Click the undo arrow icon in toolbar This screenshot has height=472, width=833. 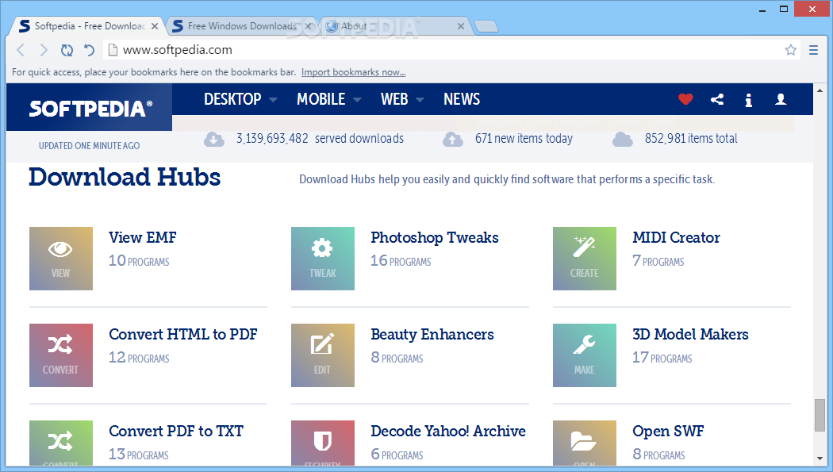click(x=89, y=50)
